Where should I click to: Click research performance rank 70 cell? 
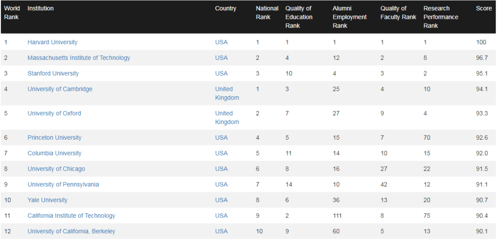click(427, 137)
